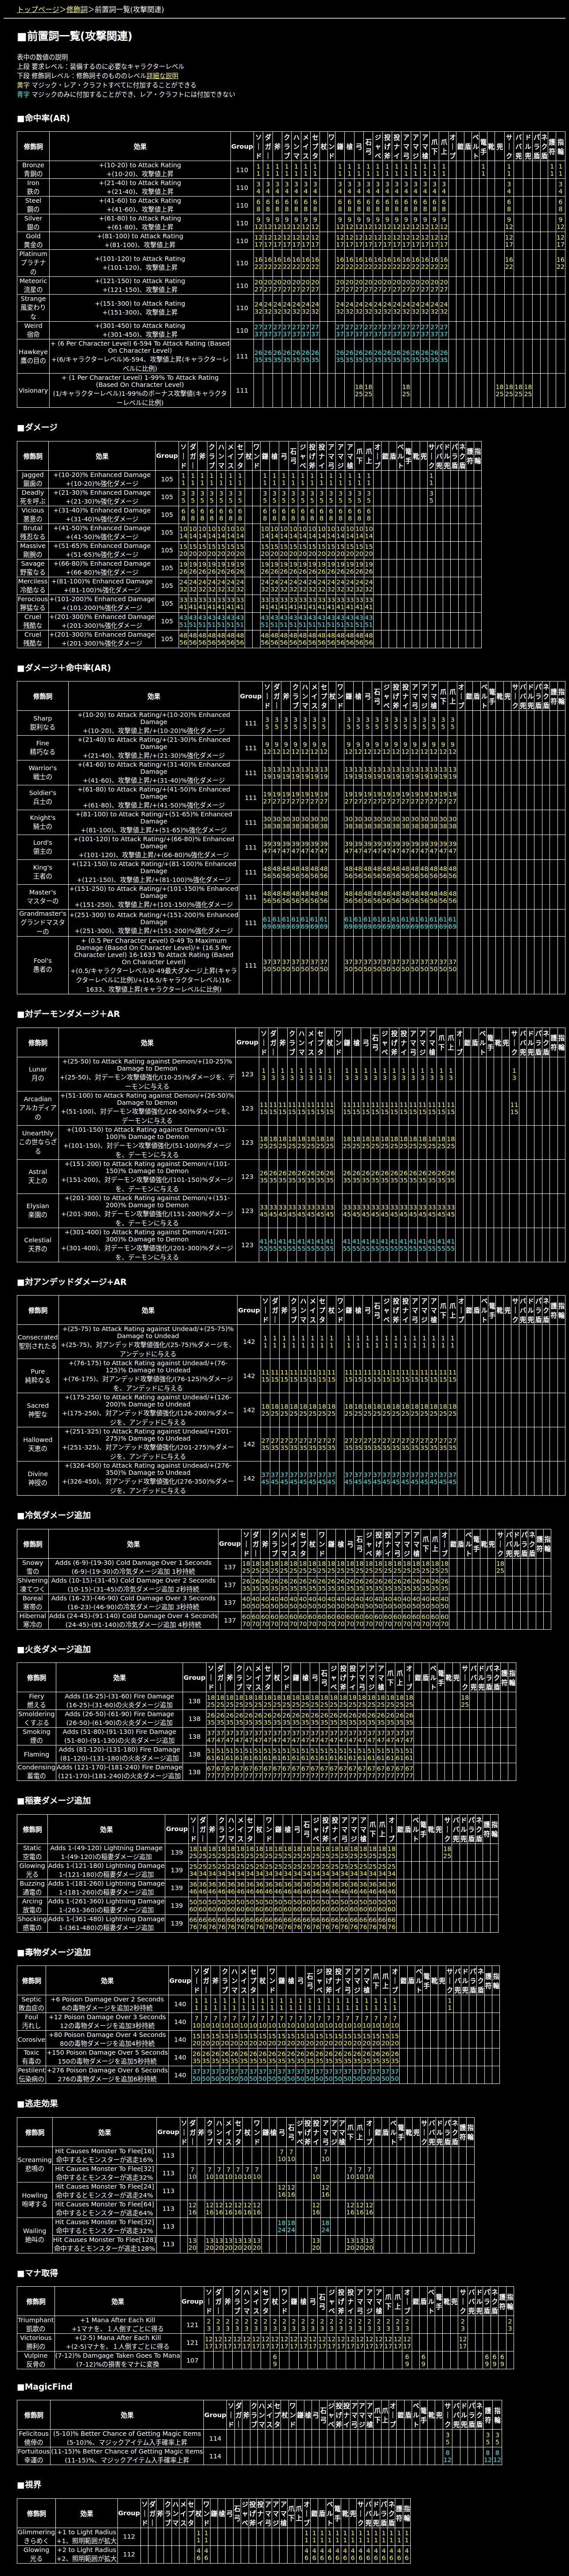Image resolution: width=569 pixels, height=2576 pixels.
Task: Click the Fool's affix name cell
Action: click(43, 965)
